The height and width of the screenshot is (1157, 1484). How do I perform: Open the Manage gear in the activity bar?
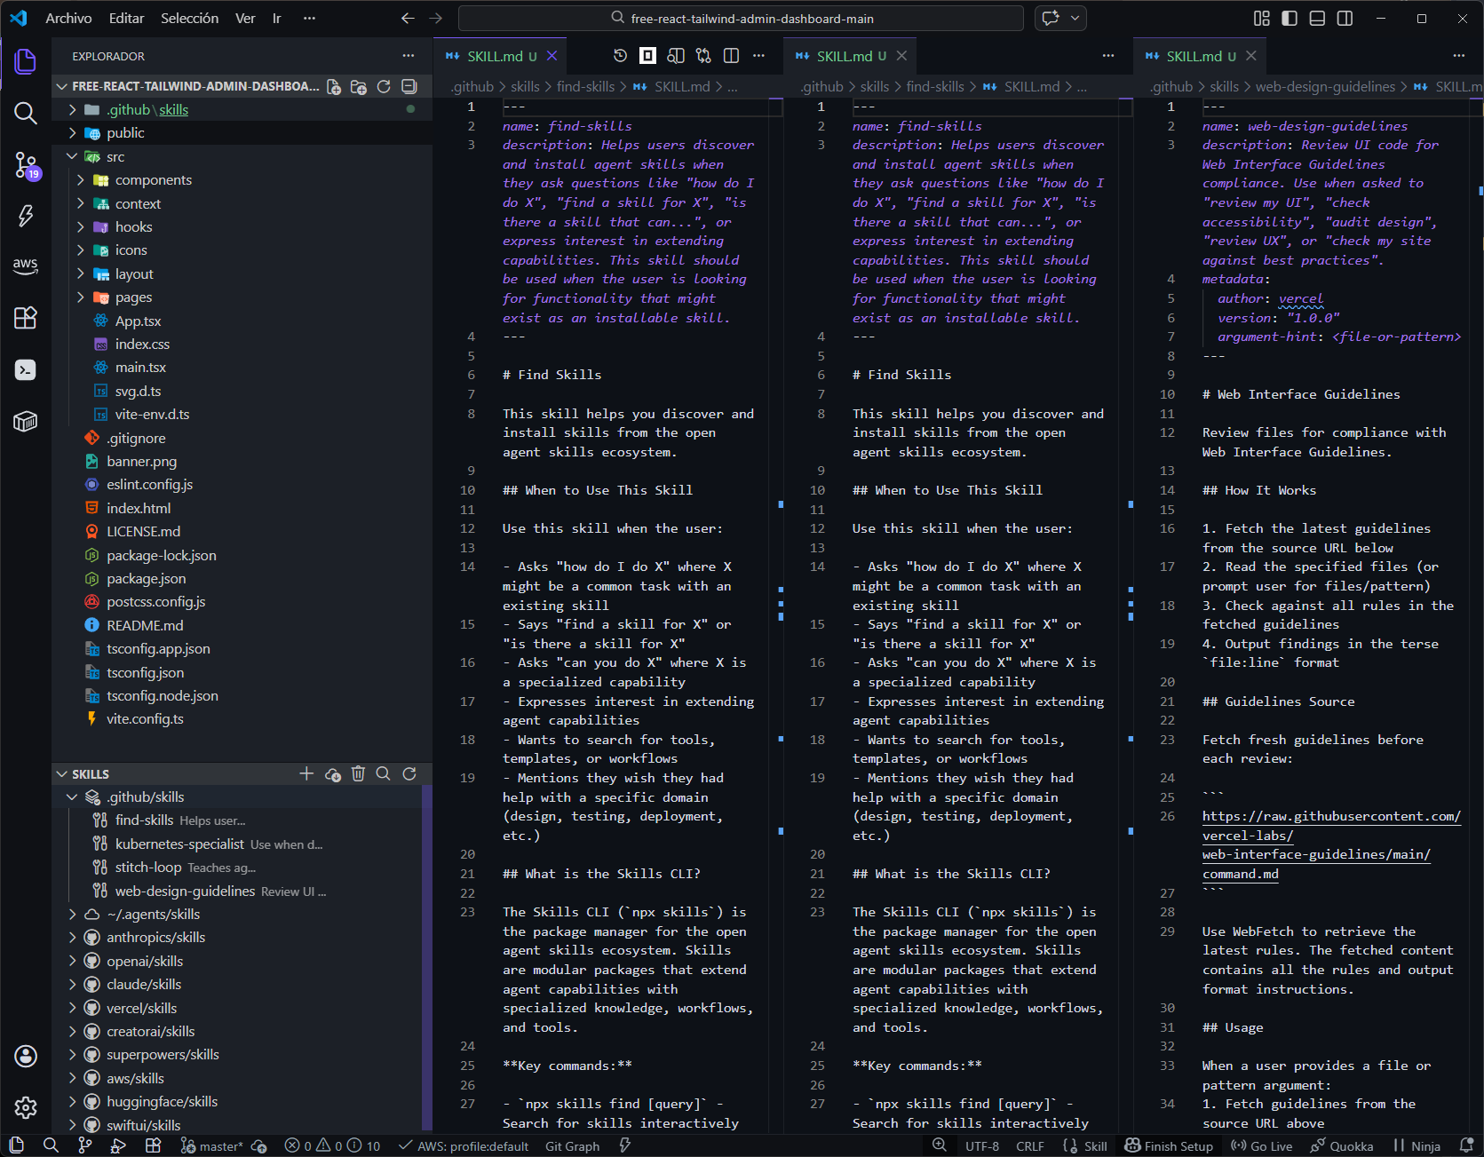coord(26,1107)
